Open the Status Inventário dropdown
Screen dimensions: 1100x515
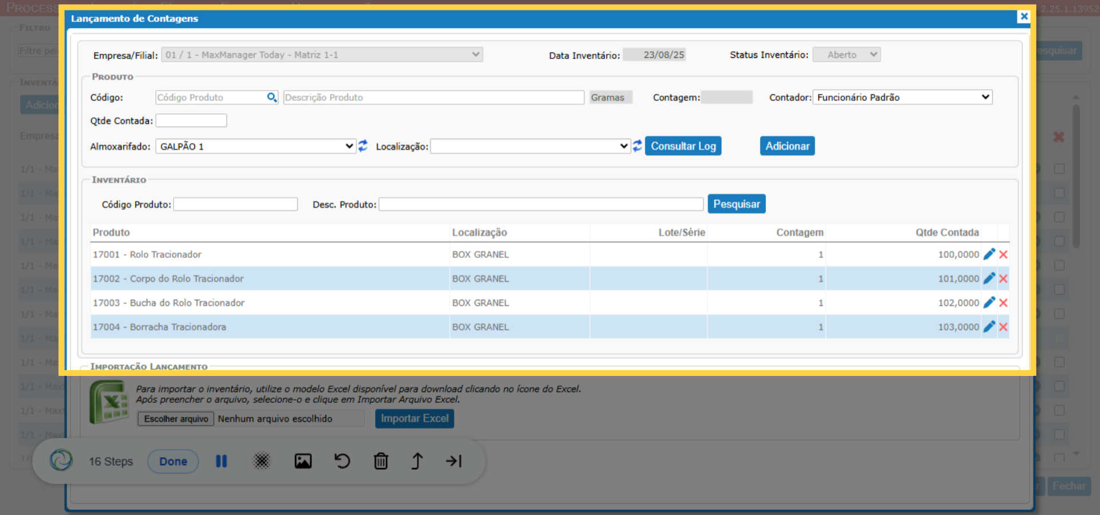[x=846, y=55]
